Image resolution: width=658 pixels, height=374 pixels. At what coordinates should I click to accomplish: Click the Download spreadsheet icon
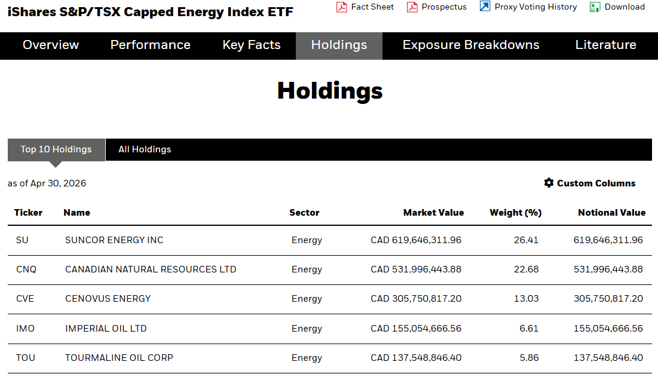595,7
